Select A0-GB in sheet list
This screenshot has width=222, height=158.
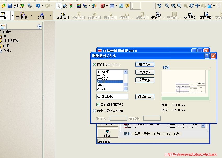tap(110, 85)
